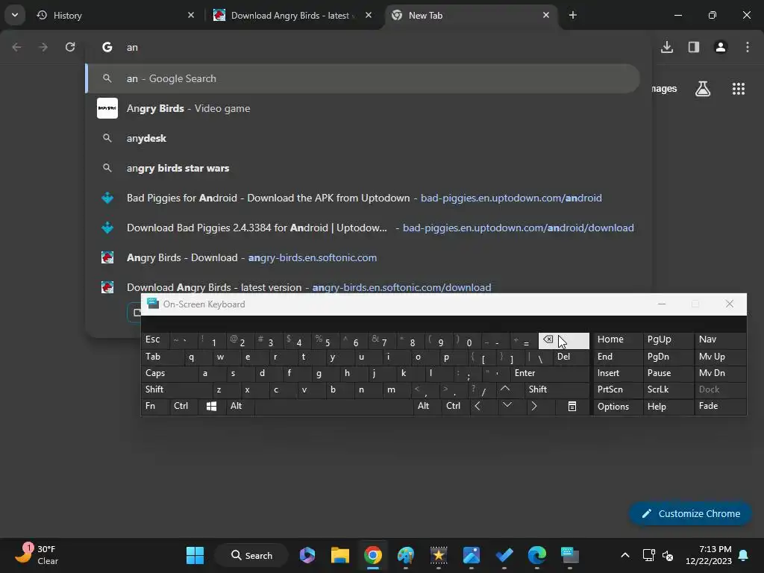Toggle the Chrome side panel icon
The width and height of the screenshot is (764, 573).
[x=694, y=47]
